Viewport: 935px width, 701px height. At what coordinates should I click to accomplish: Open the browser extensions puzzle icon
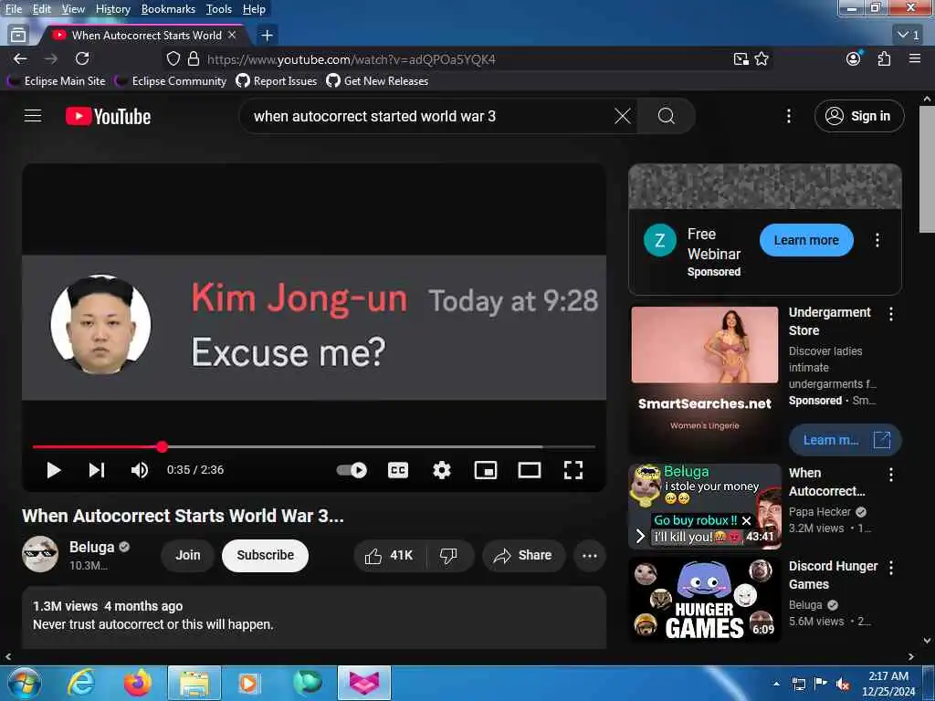tap(884, 59)
